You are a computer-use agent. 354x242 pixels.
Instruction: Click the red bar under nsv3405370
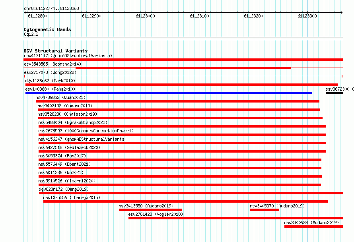tap(265, 210)
